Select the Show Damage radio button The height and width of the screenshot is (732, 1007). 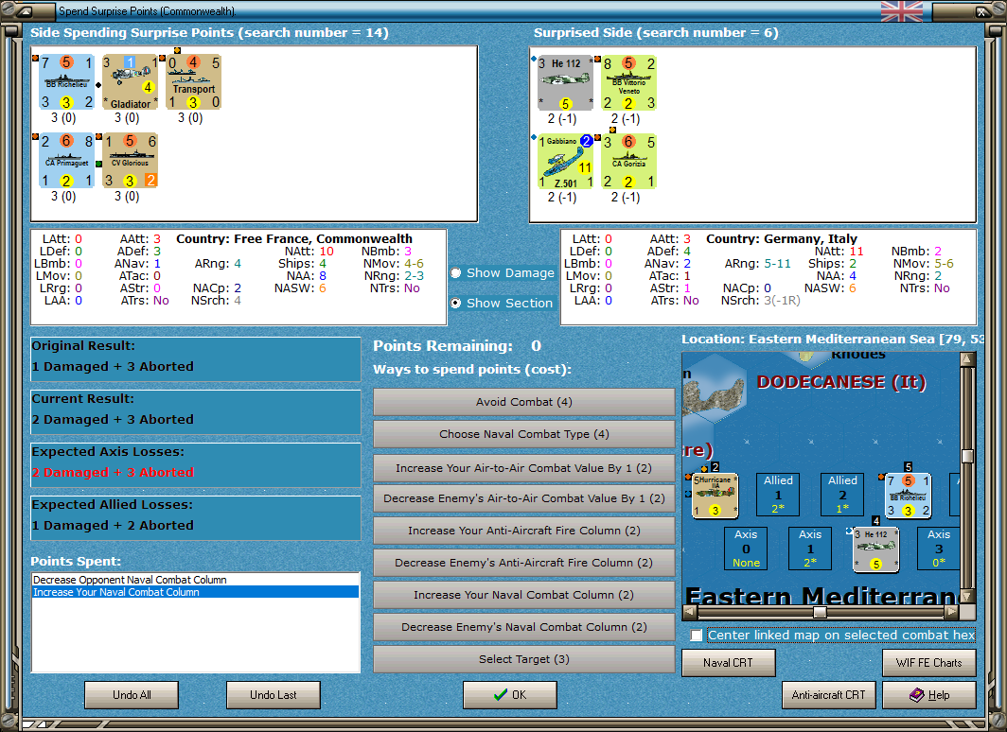[x=456, y=272]
